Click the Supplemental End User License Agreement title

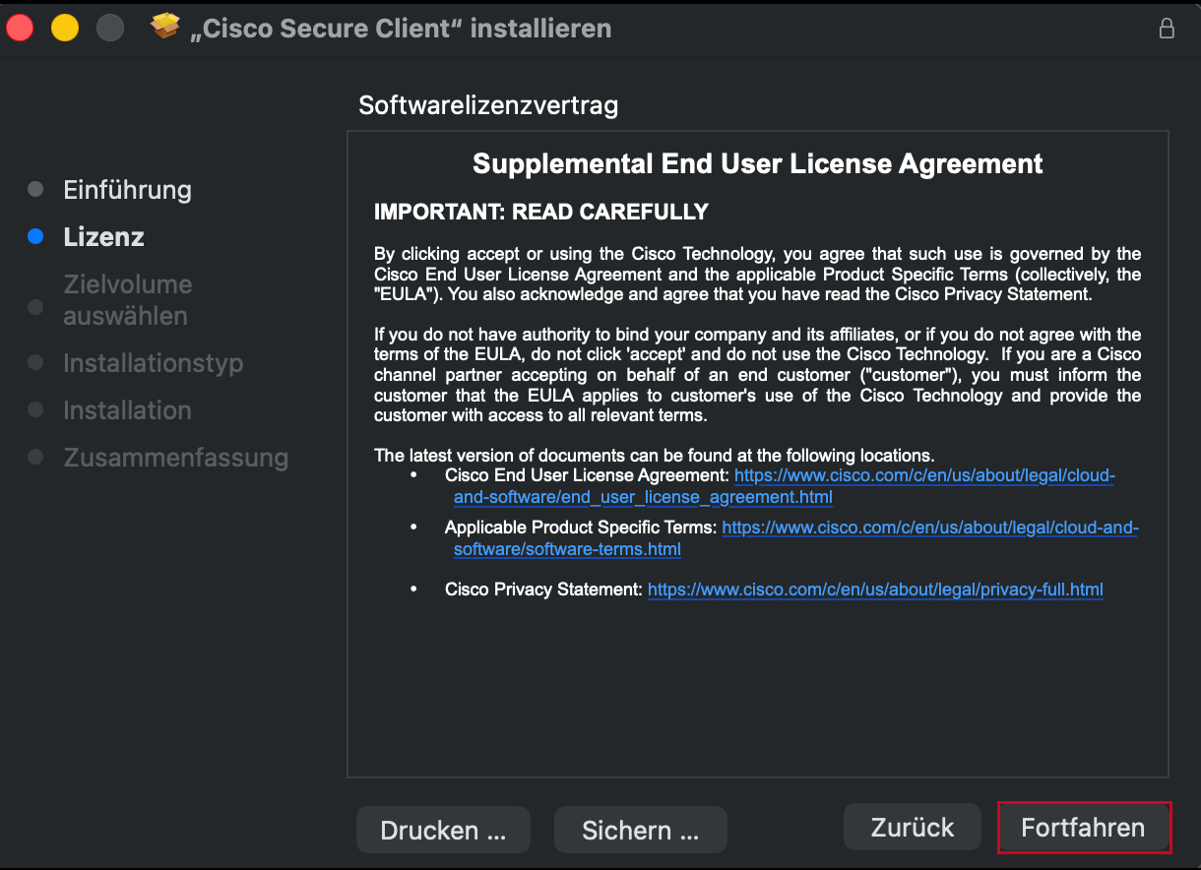tap(758, 163)
